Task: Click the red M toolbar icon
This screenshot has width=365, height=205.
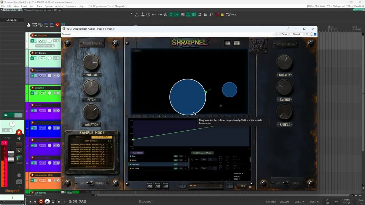Action: pyautogui.click(x=217, y=15)
